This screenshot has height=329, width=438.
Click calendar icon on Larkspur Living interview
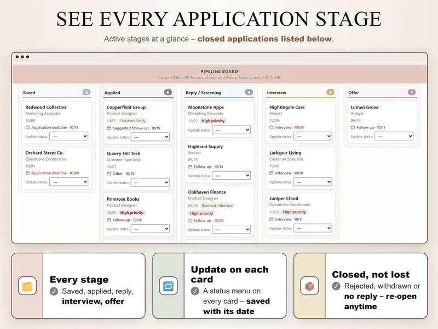point(271,173)
